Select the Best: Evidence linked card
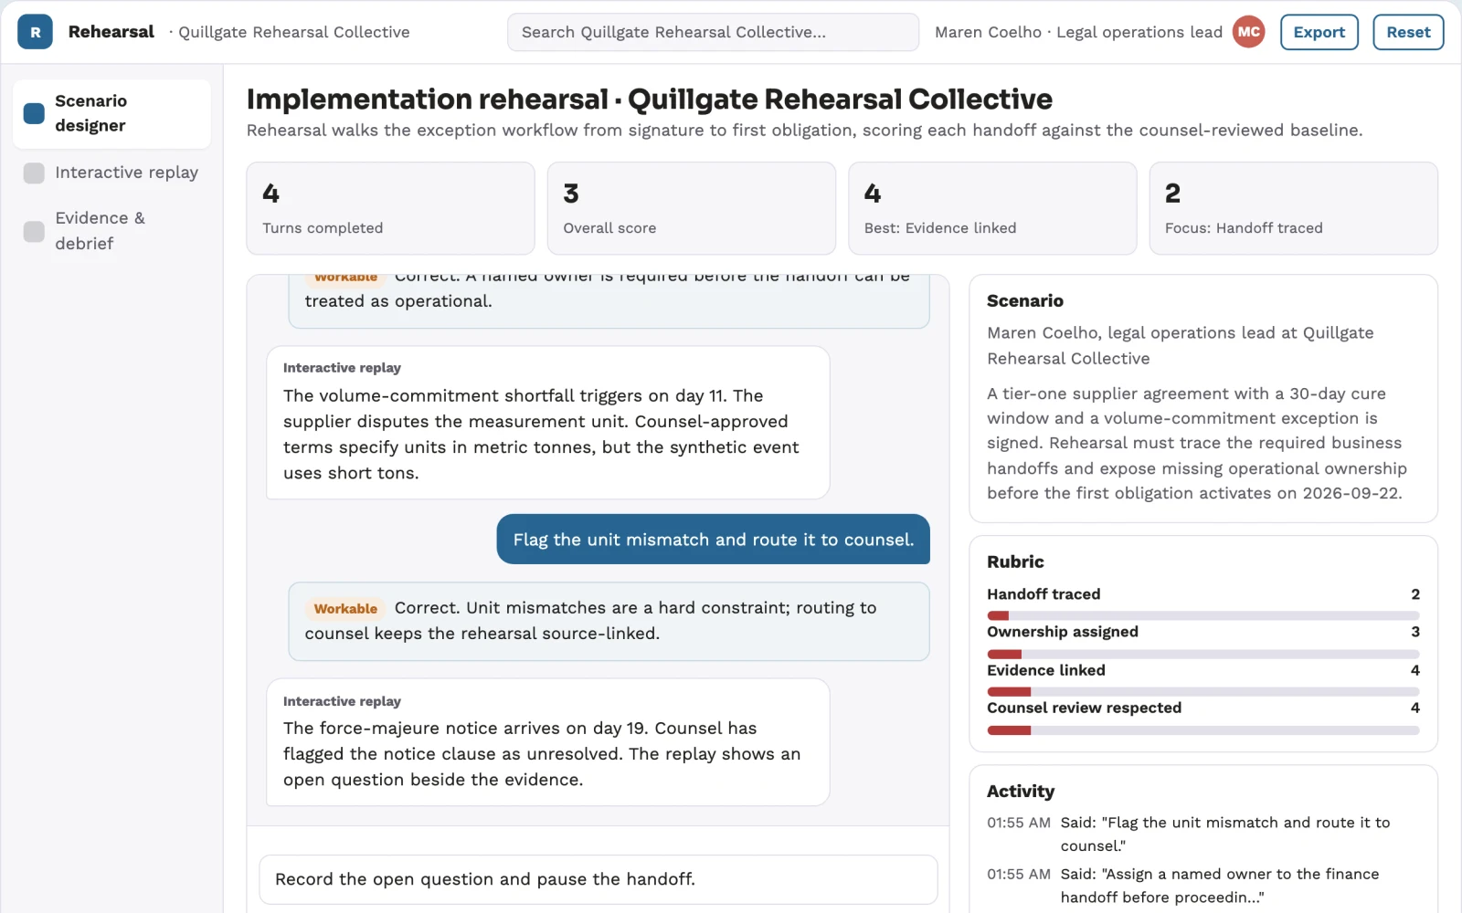Image resolution: width=1462 pixels, height=913 pixels. pyautogui.click(x=992, y=208)
